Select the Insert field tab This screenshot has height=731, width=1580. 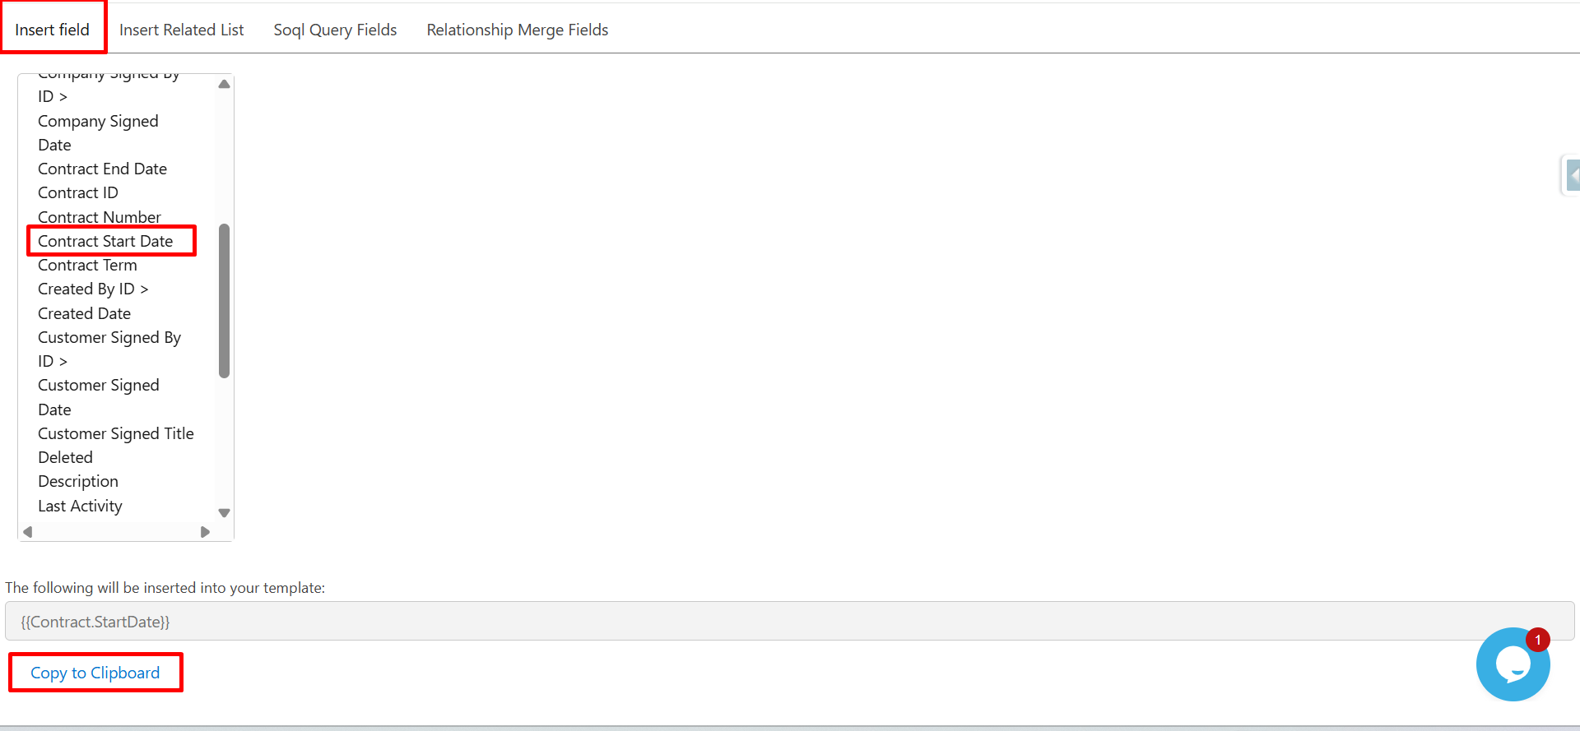coord(53,30)
